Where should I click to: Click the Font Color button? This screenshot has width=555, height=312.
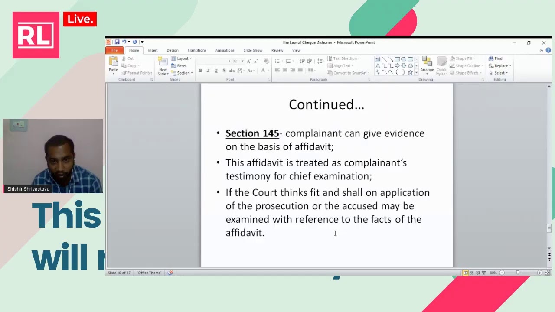click(263, 71)
